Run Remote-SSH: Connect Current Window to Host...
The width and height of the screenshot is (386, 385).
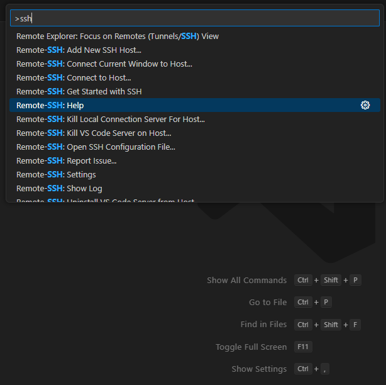click(195, 64)
